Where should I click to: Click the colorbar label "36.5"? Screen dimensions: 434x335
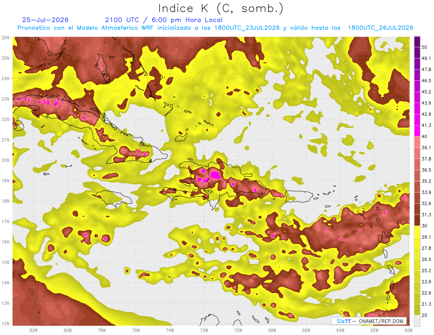[426, 170]
